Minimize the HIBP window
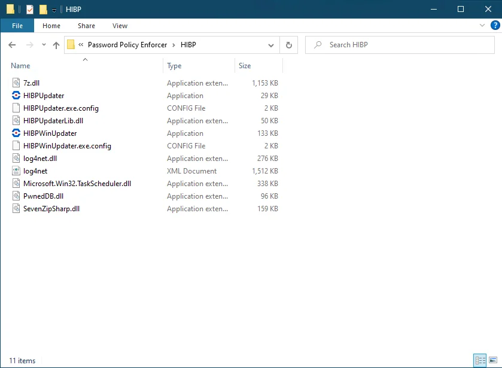This screenshot has width=502, height=368. (x=433, y=10)
